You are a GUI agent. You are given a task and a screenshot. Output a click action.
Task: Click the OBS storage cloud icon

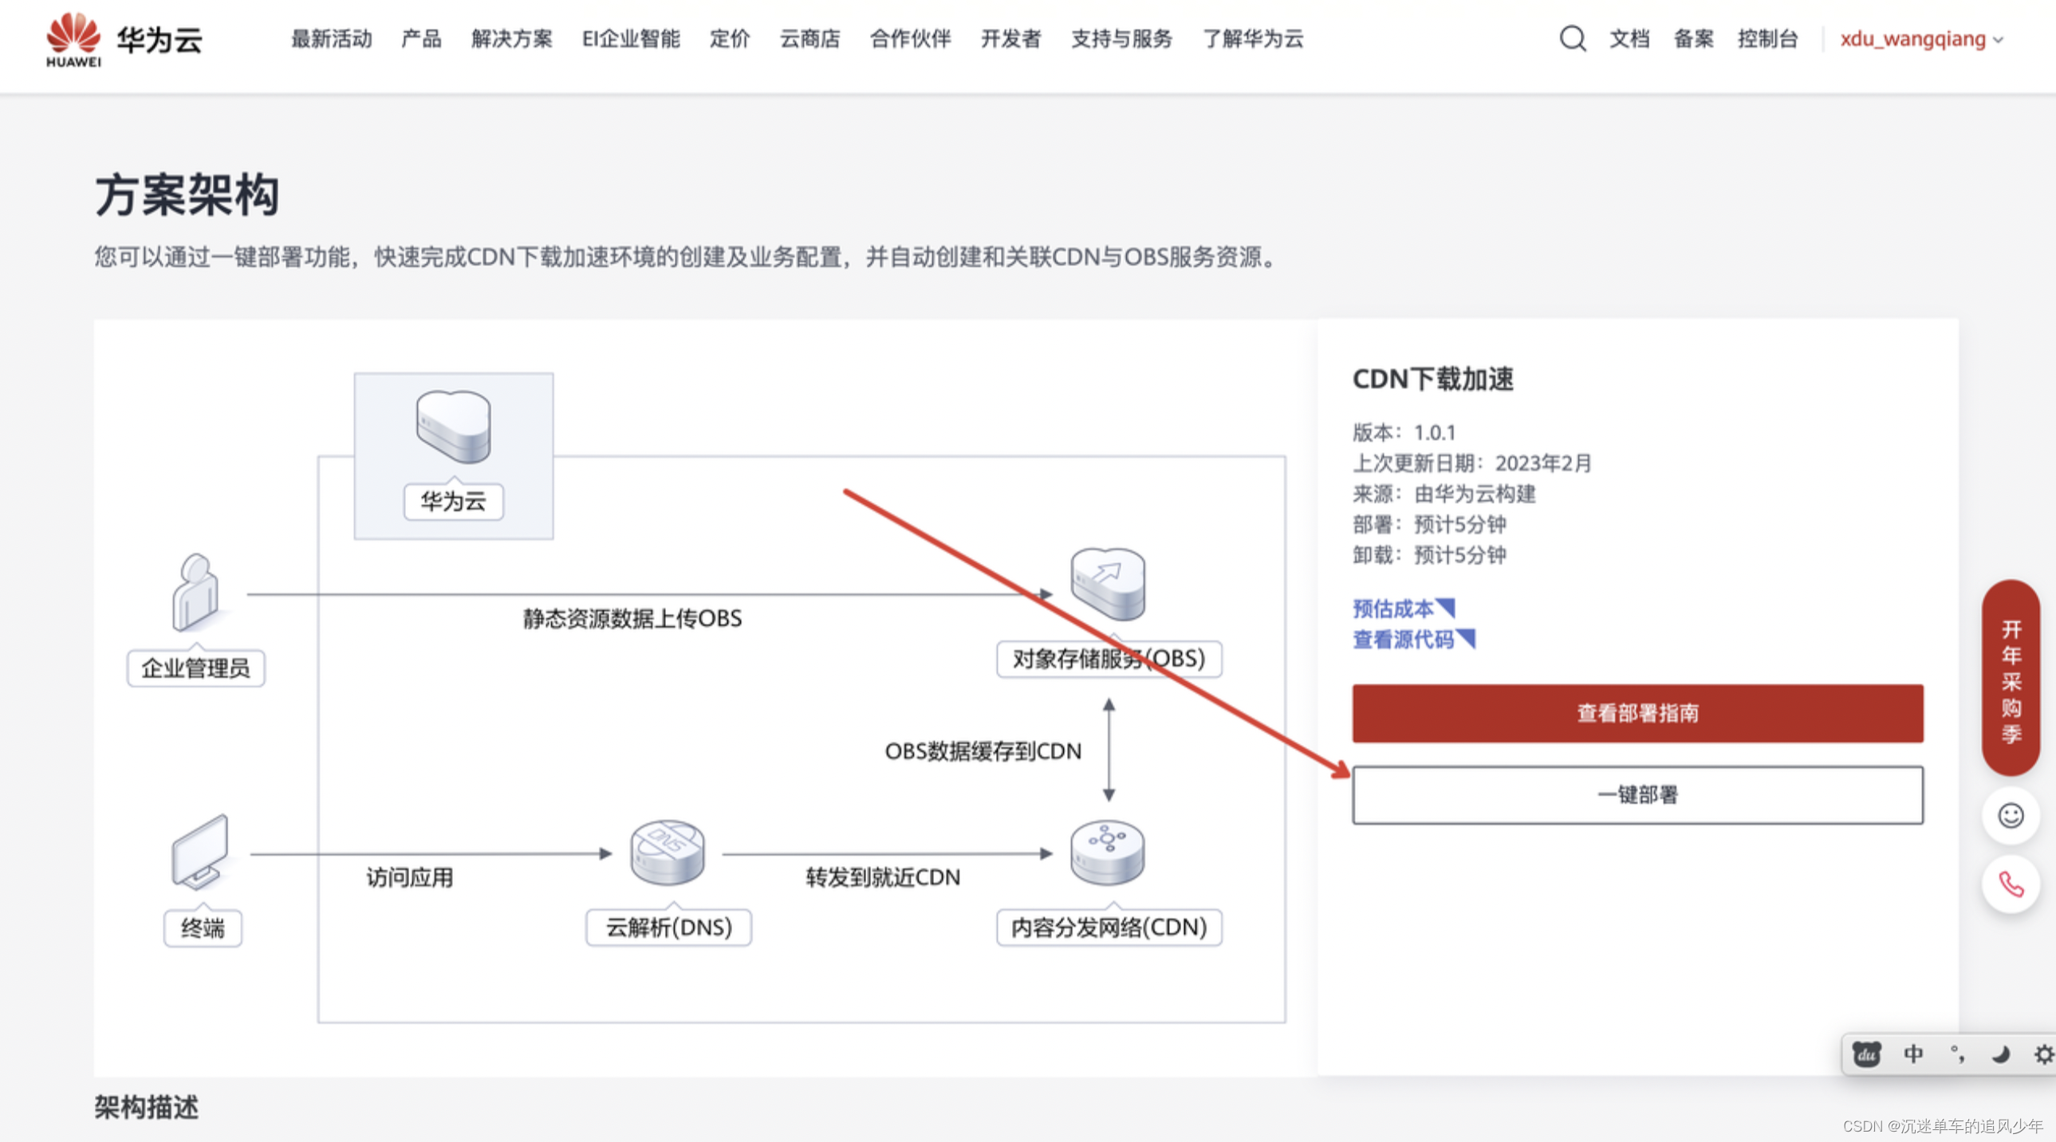[x=1108, y=584]
